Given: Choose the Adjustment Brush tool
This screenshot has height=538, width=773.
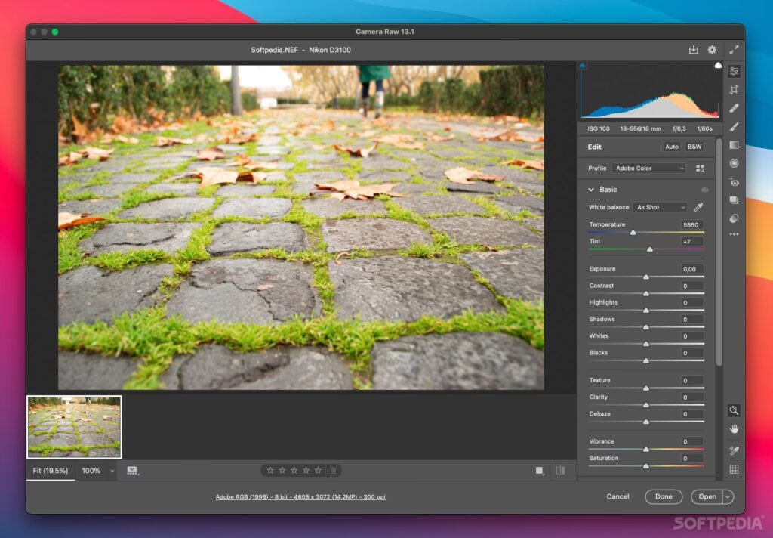Looking at the screenshot, I should click(734, 127).
